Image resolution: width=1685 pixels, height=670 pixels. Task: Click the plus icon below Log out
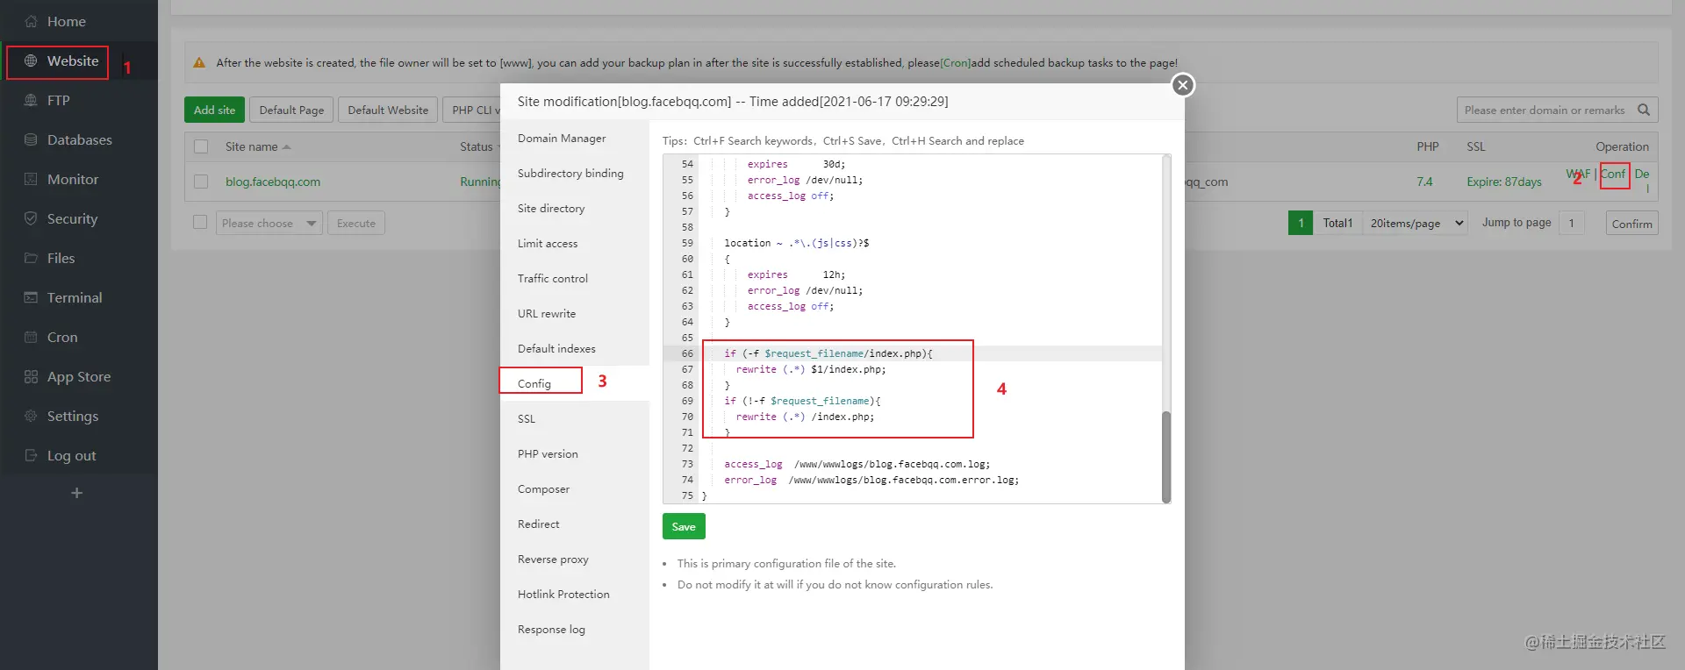(x=77, y=493)
